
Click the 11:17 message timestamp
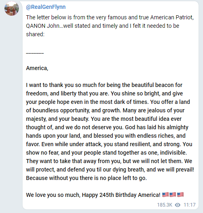(x=190, y=205)
